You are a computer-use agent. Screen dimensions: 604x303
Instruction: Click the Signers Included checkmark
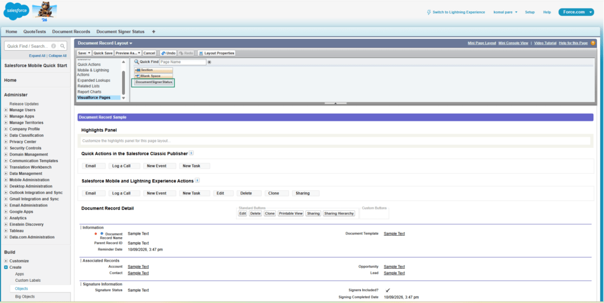388,290
